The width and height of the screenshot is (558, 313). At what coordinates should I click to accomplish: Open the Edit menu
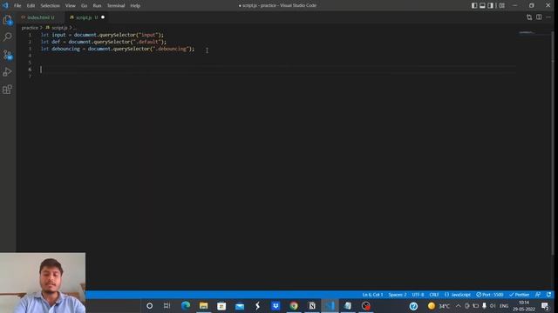tap(31, 6)
